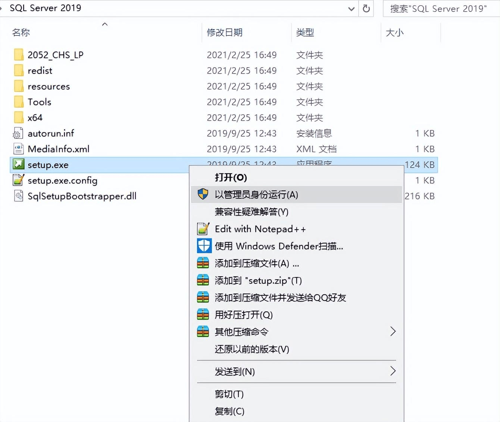This screenshot has height=422, width=500.
Task: Choose 添加到压缩文件并发送给QQ好友
Action: (297, 298)
